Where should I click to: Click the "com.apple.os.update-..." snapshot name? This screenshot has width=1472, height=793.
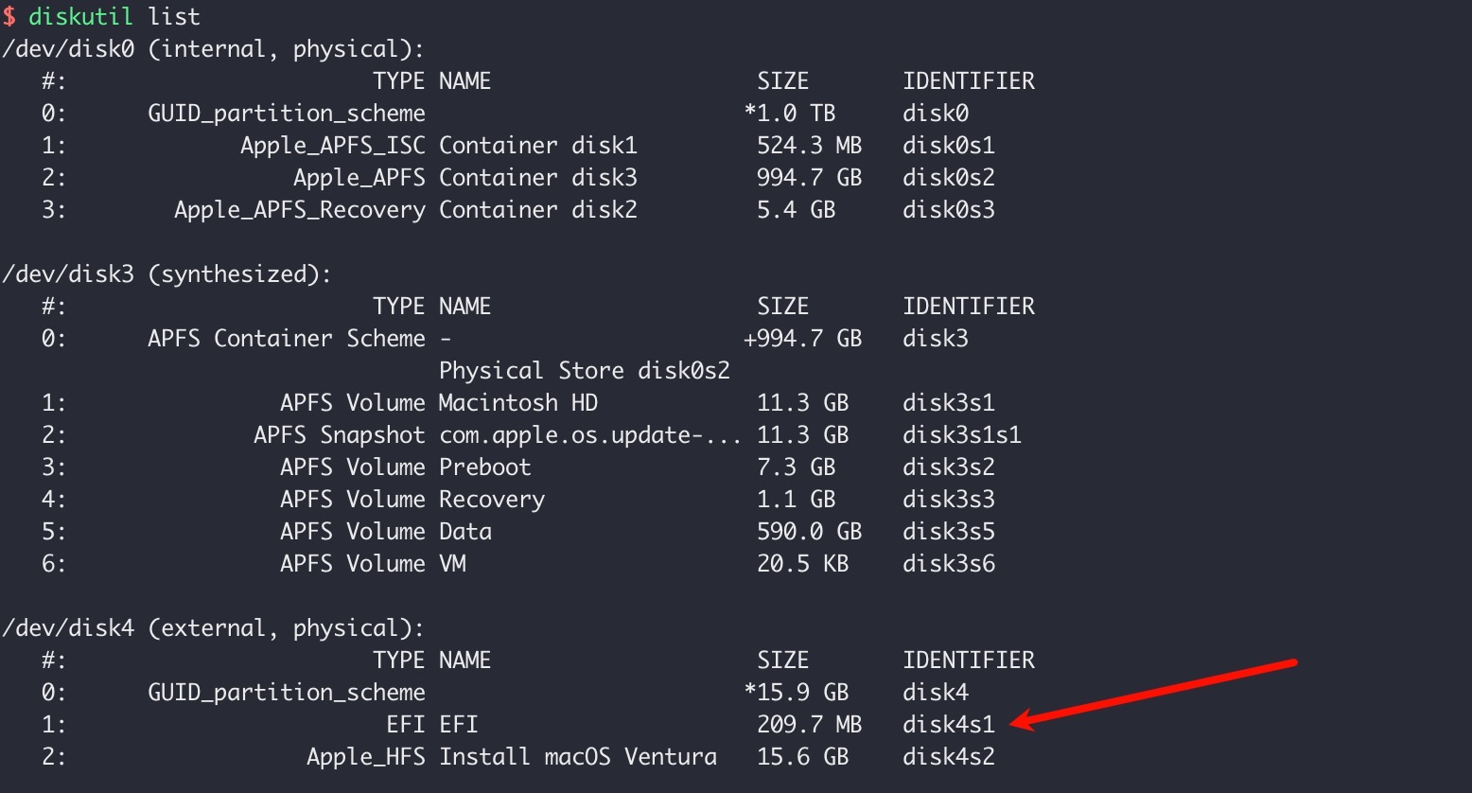pyautogui.click(x=591, y=435)
